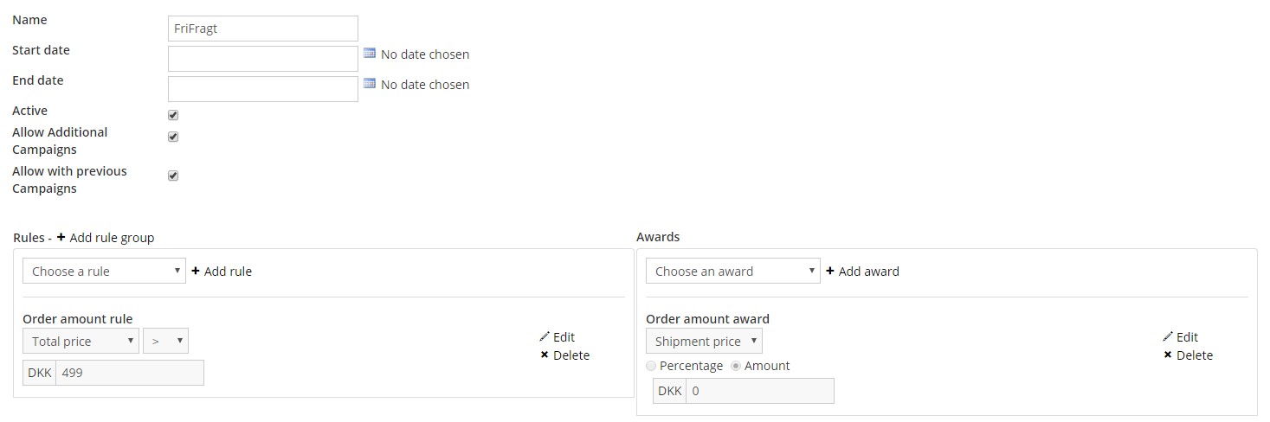Click the pencil Edit icon for Order amount award
The height and width of the screenshot is (422, 1270).
(1168, 336)
